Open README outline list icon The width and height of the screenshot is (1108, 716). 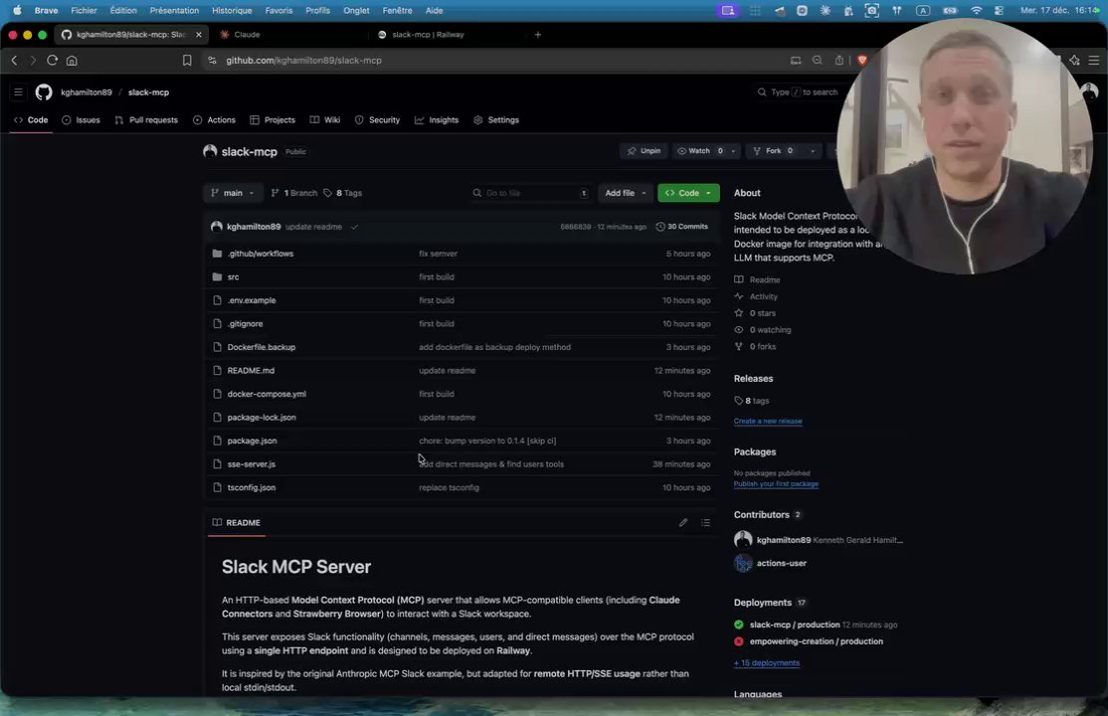click(705, 522)
